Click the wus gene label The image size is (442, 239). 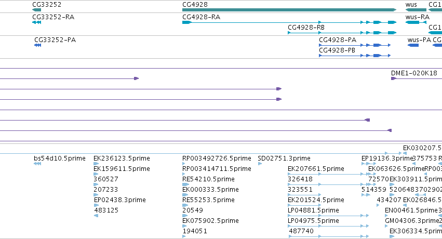tap(411, 5)
